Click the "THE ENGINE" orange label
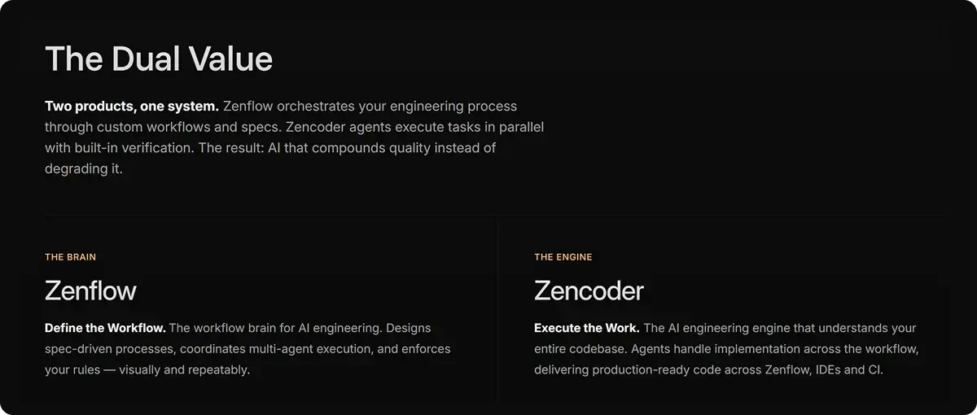This screenshot has height=415, width=977. 563,257
